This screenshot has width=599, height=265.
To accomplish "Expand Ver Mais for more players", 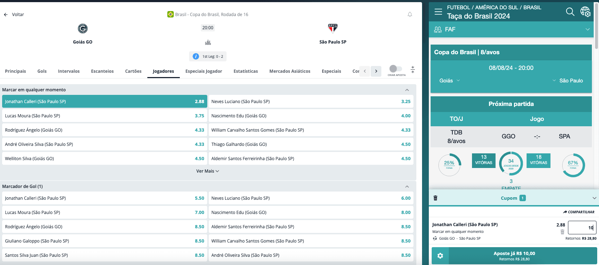I will (x=208, y=171).
